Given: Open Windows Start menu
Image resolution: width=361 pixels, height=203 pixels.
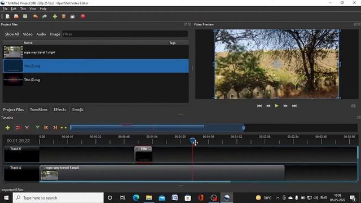Looking at the screenshot, I should pyautogui.click(x=6, y=198).
